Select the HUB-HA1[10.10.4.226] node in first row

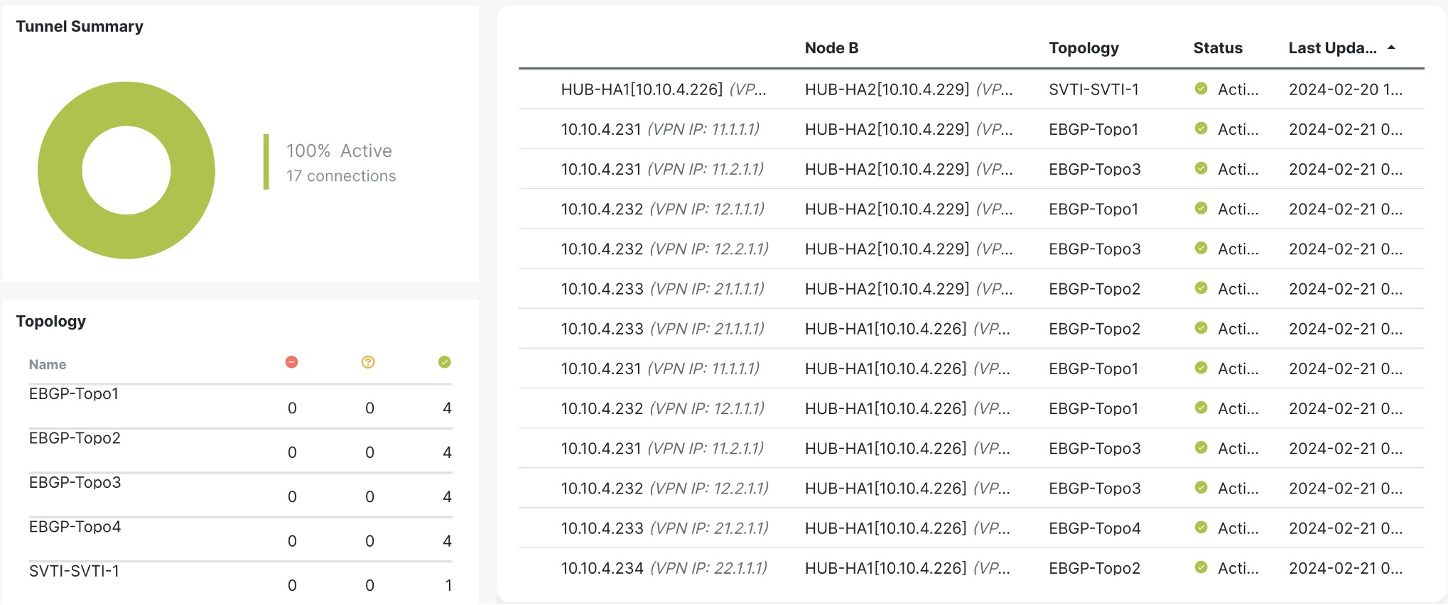(x=642, y=89)
